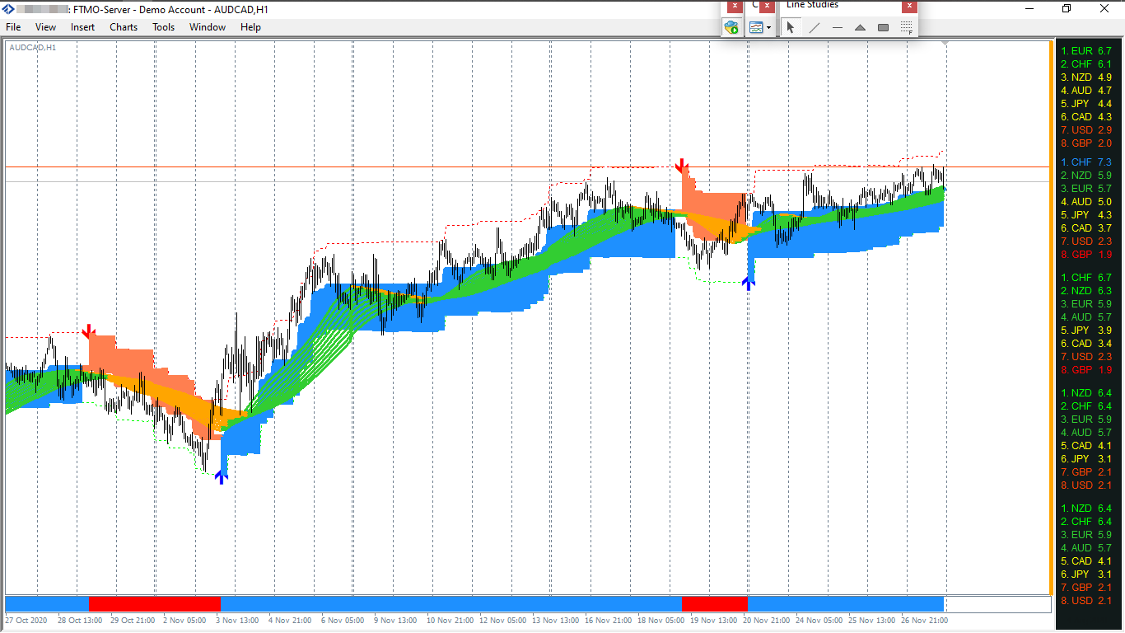
Task: Select the triangle shape tool
Action: click(x=860, y=27)
